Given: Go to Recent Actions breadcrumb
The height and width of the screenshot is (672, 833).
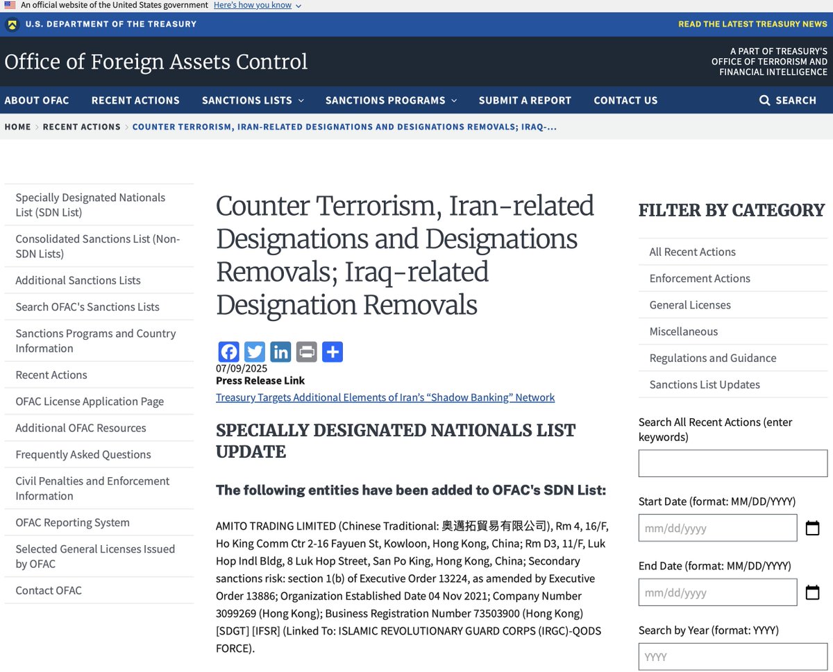Looking at the screenshot, I should pos(81,127).
